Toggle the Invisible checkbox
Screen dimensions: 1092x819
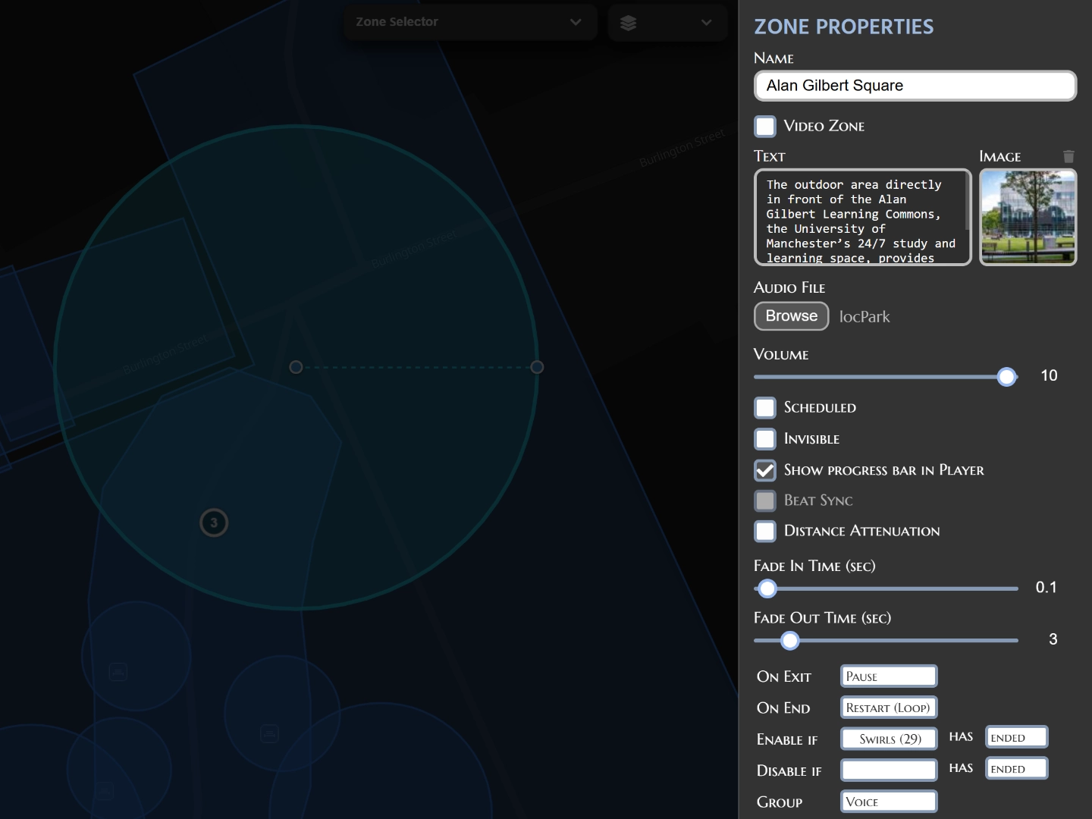click(765, 439)
